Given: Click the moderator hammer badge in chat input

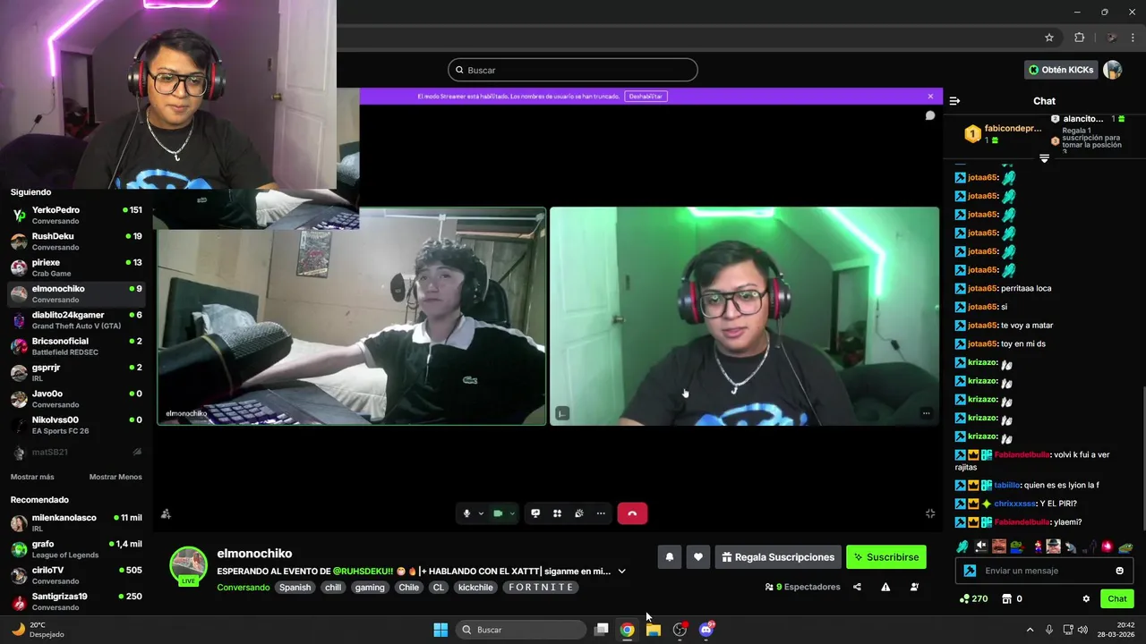Looking at the screenshot, I should coord(970,571).
